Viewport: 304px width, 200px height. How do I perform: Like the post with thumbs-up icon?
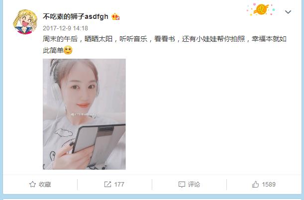(x=255, y=184)
